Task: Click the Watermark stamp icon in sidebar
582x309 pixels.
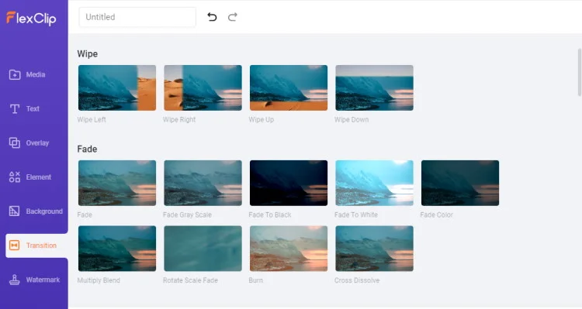Action: click(15, 280)
